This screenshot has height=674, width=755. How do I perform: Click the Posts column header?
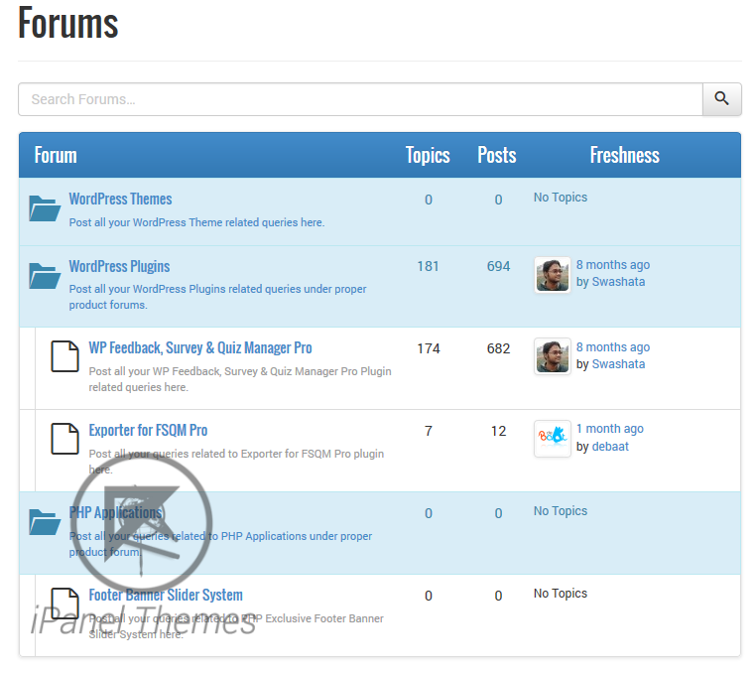coord(497,156)
